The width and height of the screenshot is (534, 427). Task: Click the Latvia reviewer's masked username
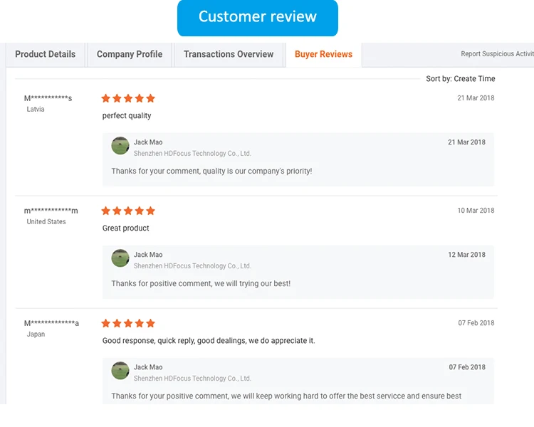point(48,98)
